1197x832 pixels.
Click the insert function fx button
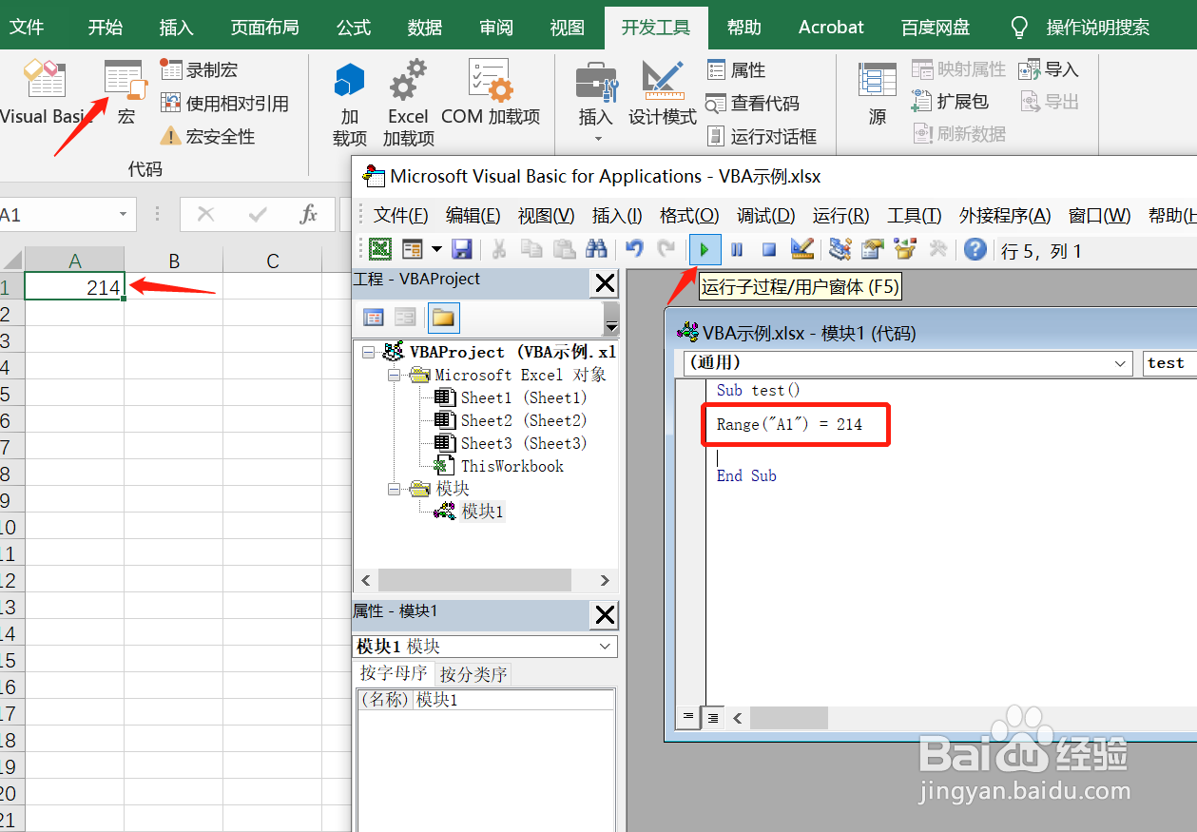pos(308,215)
